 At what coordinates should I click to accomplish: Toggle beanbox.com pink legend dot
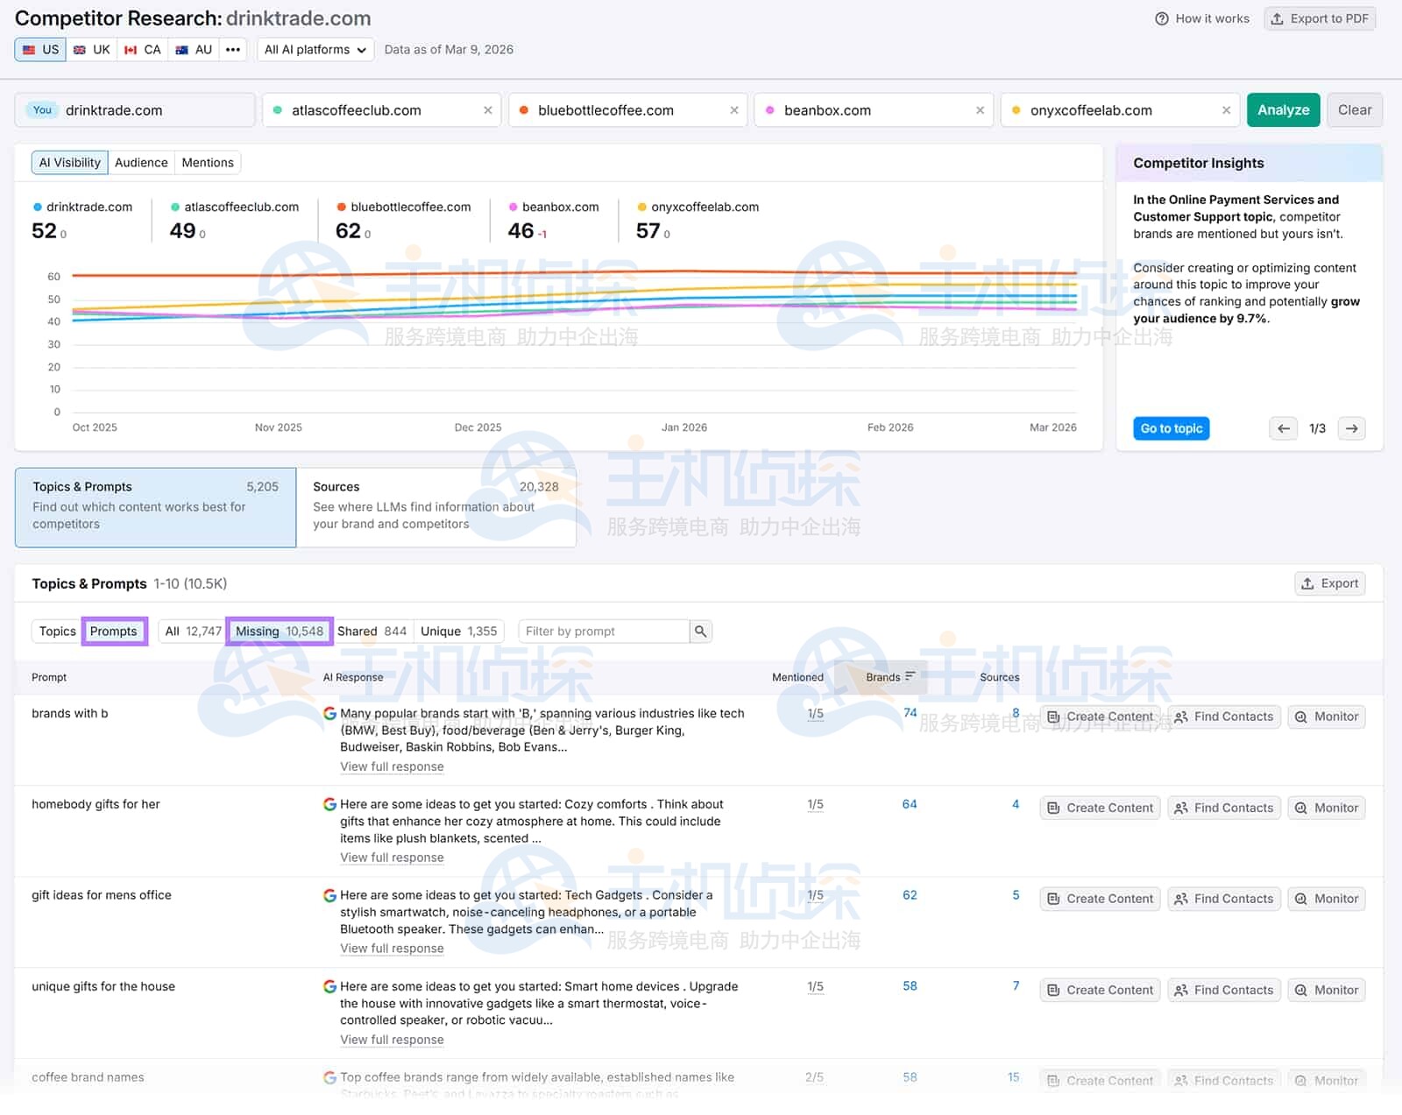pos(513,208)
